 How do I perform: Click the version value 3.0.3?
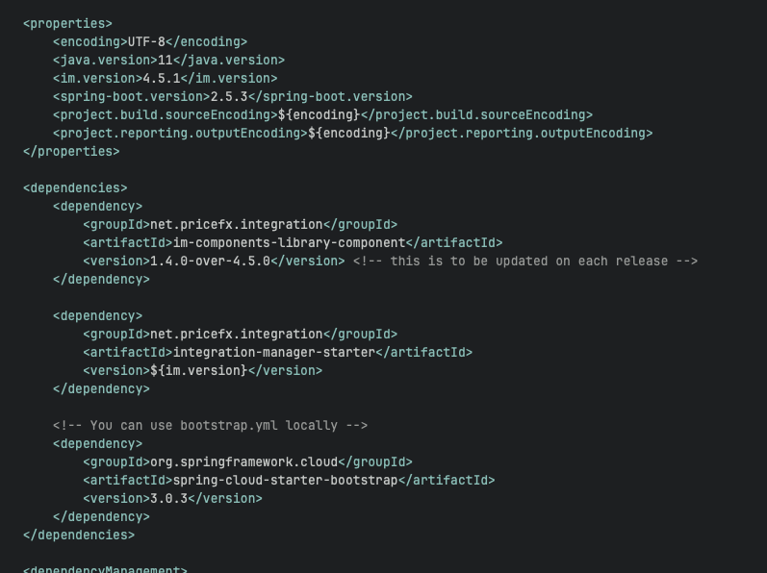168,498
